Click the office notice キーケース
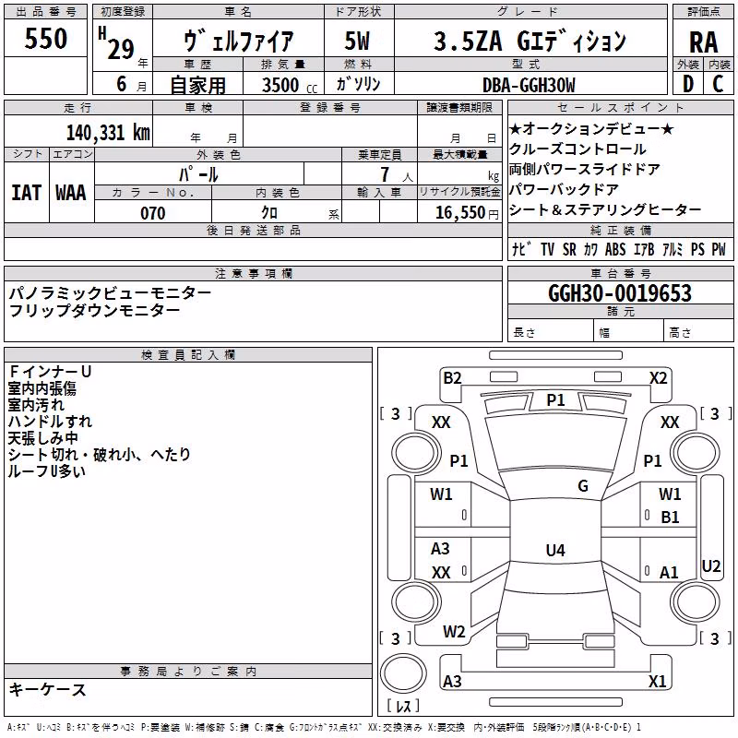 48,689
